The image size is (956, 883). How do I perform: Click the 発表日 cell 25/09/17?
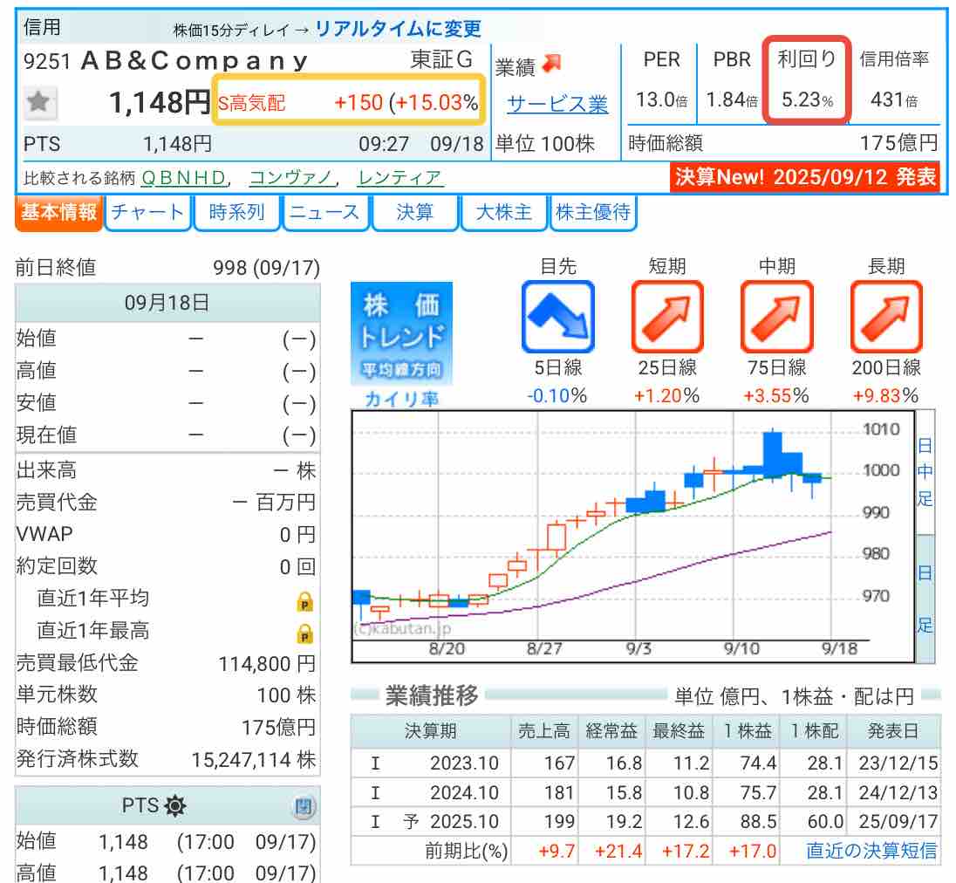tap(898, 821)
